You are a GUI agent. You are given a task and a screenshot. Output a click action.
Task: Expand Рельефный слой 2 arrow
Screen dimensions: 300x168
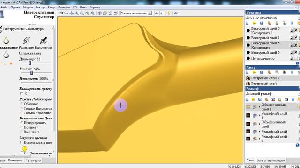click(260, 139)
